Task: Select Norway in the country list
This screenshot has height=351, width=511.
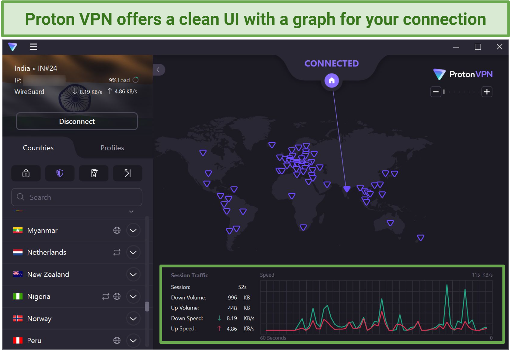Action: [74, 318]
